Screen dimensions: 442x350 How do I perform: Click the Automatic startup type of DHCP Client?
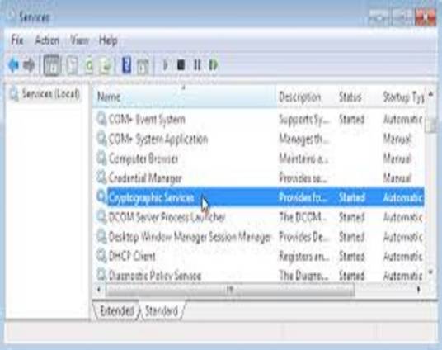[x=402, y=256]
